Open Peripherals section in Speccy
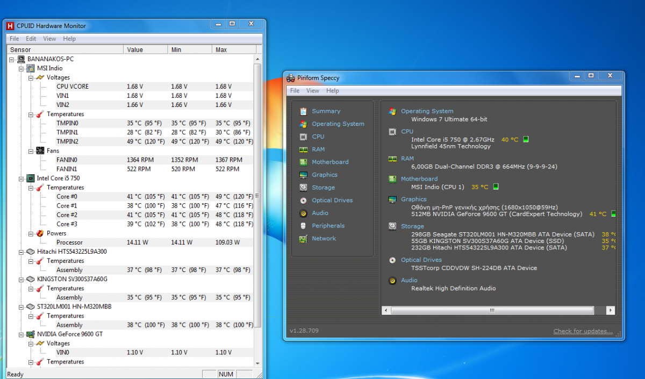The width and height of the screenshot is (645, 379). click(x=328, y=226)
